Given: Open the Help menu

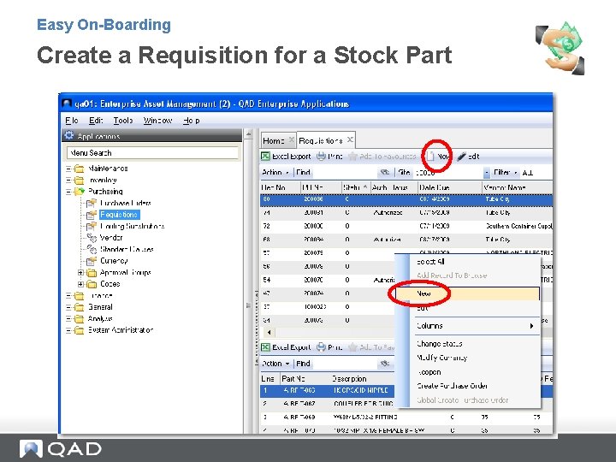Looking at the screenshot, I should [192, 121].
